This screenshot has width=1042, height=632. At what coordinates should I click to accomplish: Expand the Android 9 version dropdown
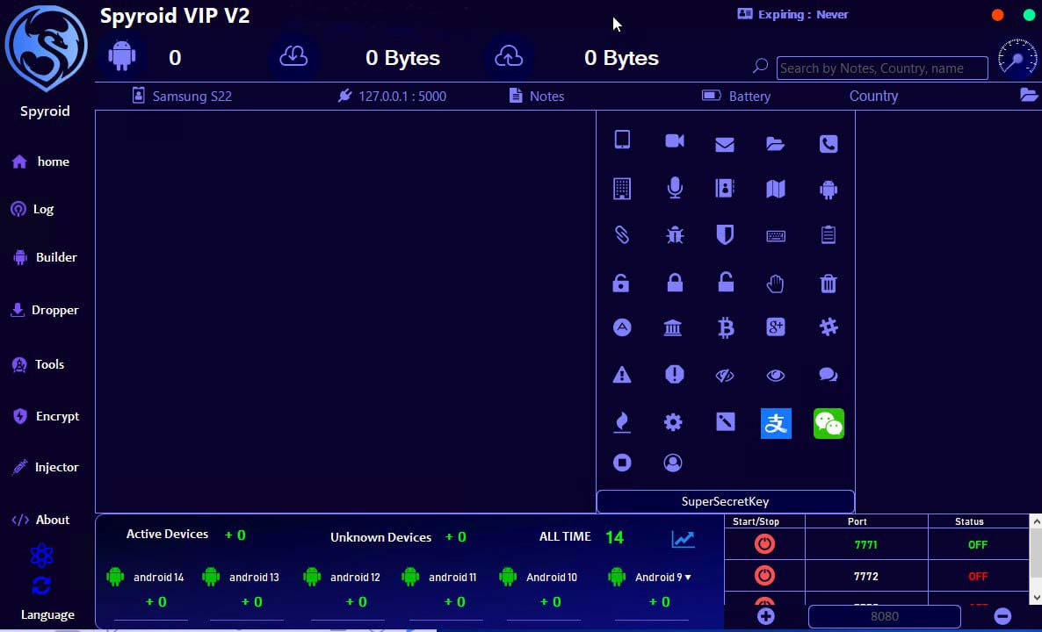coord(688,578)
